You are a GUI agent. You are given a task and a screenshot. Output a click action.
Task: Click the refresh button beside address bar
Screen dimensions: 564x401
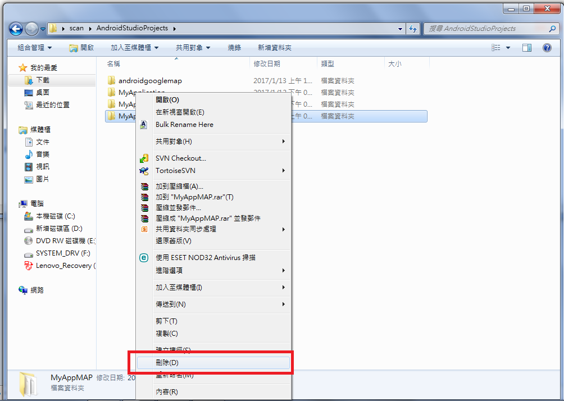pyautogui.click(x=412, y=29)
